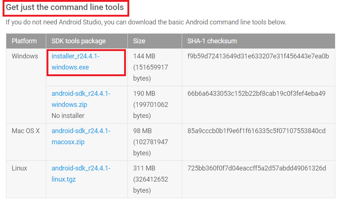The width and height of the screenshot is (342, 203).
Task: Click the Size column header
Action: [x=139, y=41]
